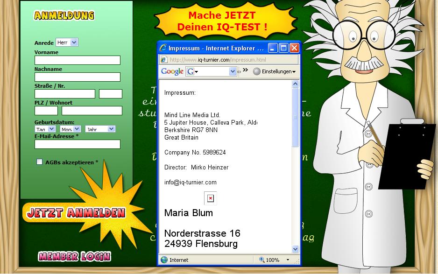Viewport: 438px width, 274px height.
Task: Click the MEMBER LOGIN link
Action: (x=74, y=256)
